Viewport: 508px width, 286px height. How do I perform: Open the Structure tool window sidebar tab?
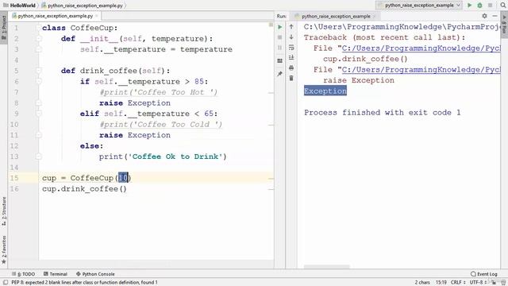tap(4, 211)
